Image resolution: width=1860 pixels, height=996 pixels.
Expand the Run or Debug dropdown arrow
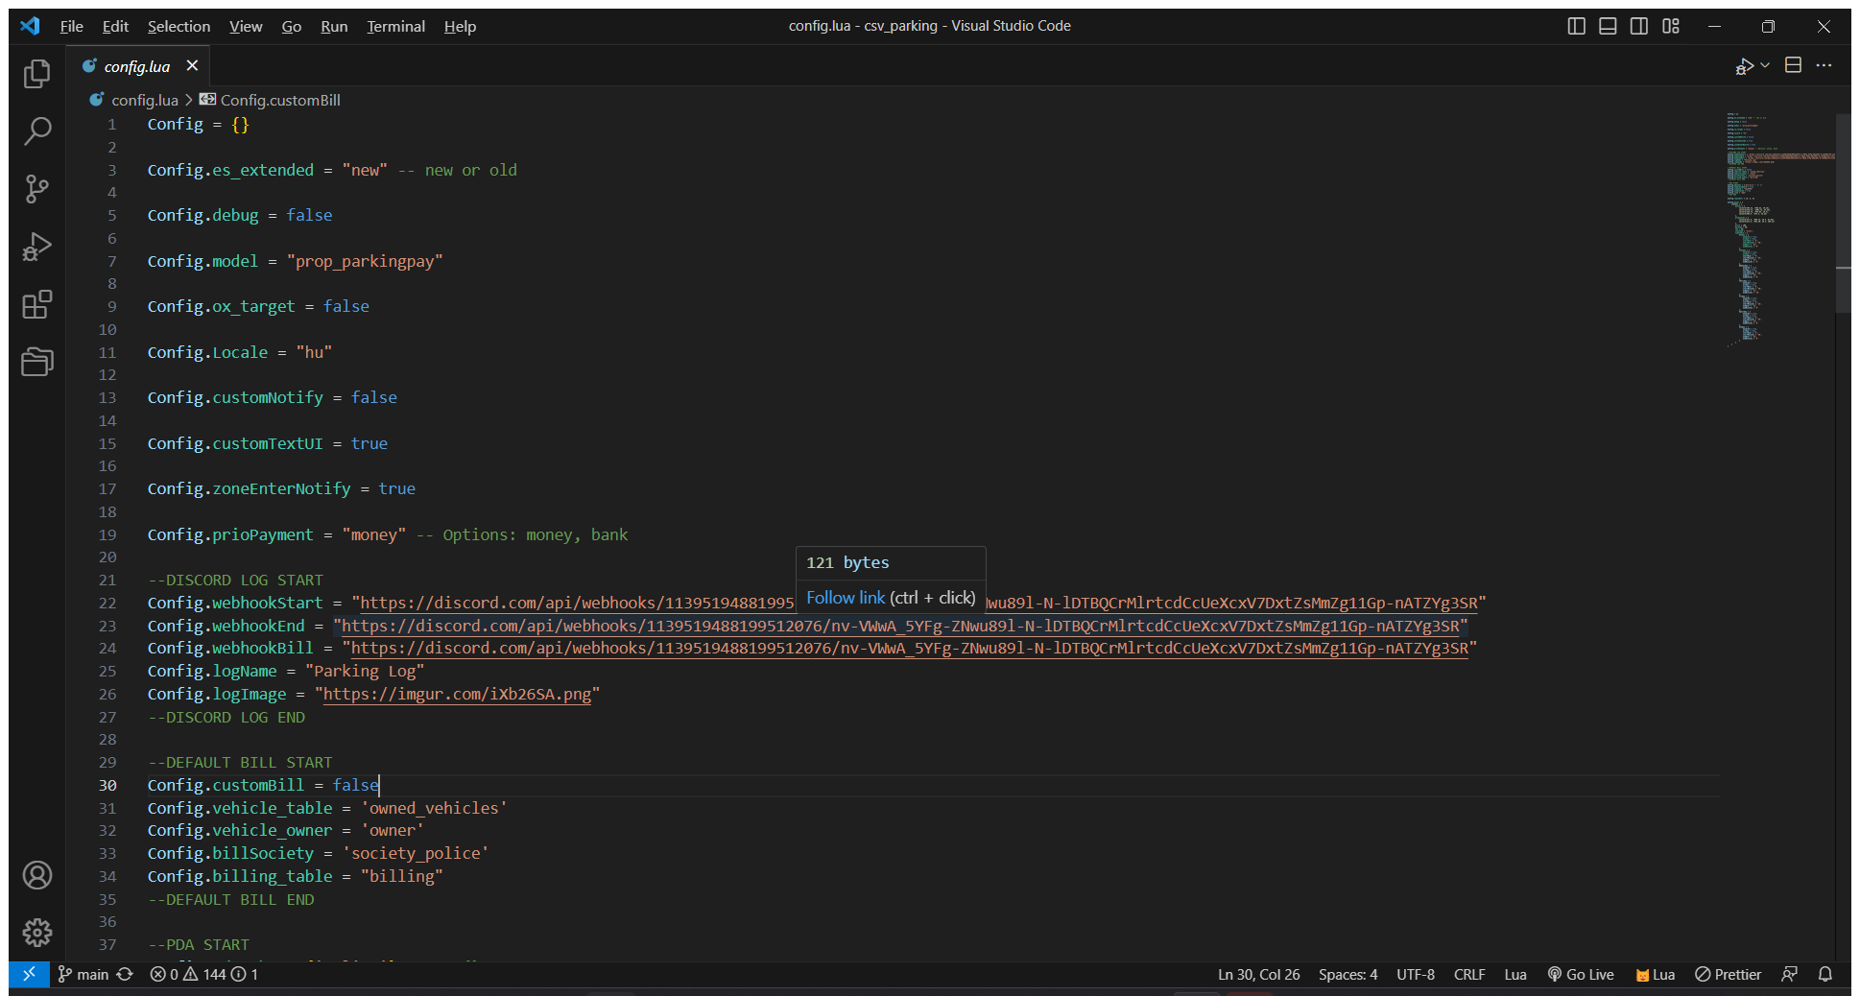1765,65
